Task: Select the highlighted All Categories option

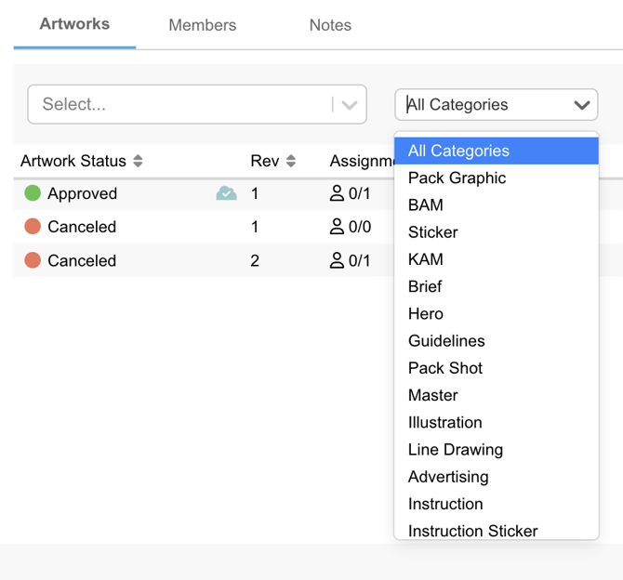Action: [x=458, y=151]
